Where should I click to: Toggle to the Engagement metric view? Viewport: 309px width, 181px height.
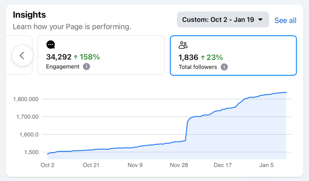pyautogui.click(x=101, y=55)
